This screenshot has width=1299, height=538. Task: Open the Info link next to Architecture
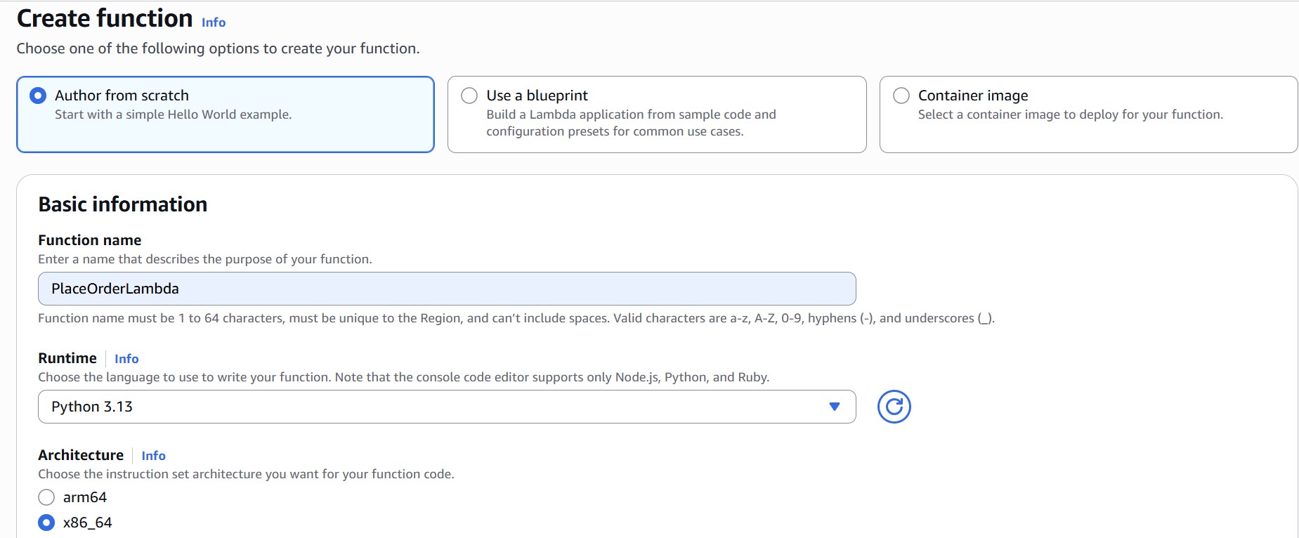(x=153, y=456)
